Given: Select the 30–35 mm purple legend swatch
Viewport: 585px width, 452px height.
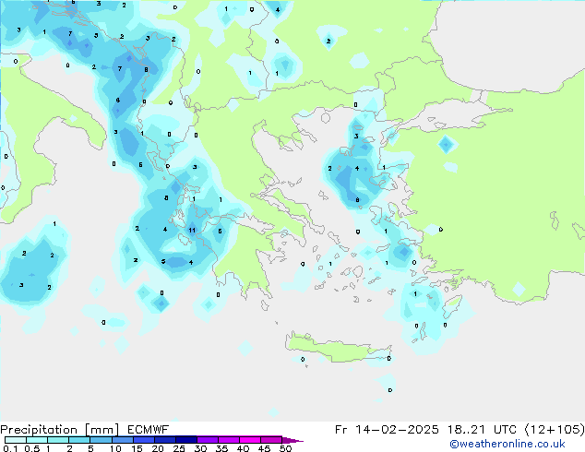Looking at the screenshot, I should pos(208,440).
